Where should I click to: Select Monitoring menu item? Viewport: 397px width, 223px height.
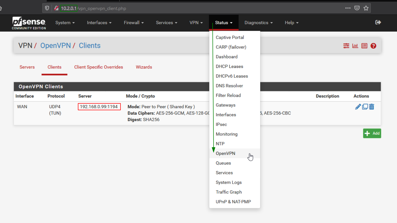235,134
